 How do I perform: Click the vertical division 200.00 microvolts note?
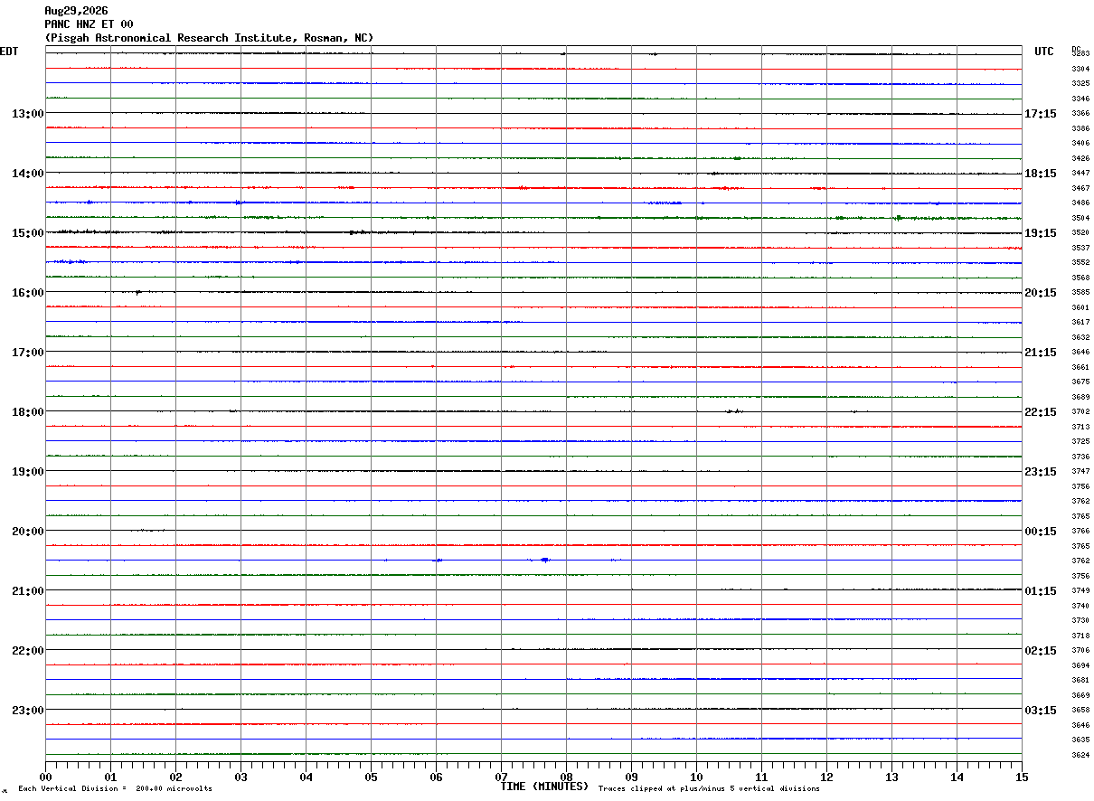click(x=115, y=788)
